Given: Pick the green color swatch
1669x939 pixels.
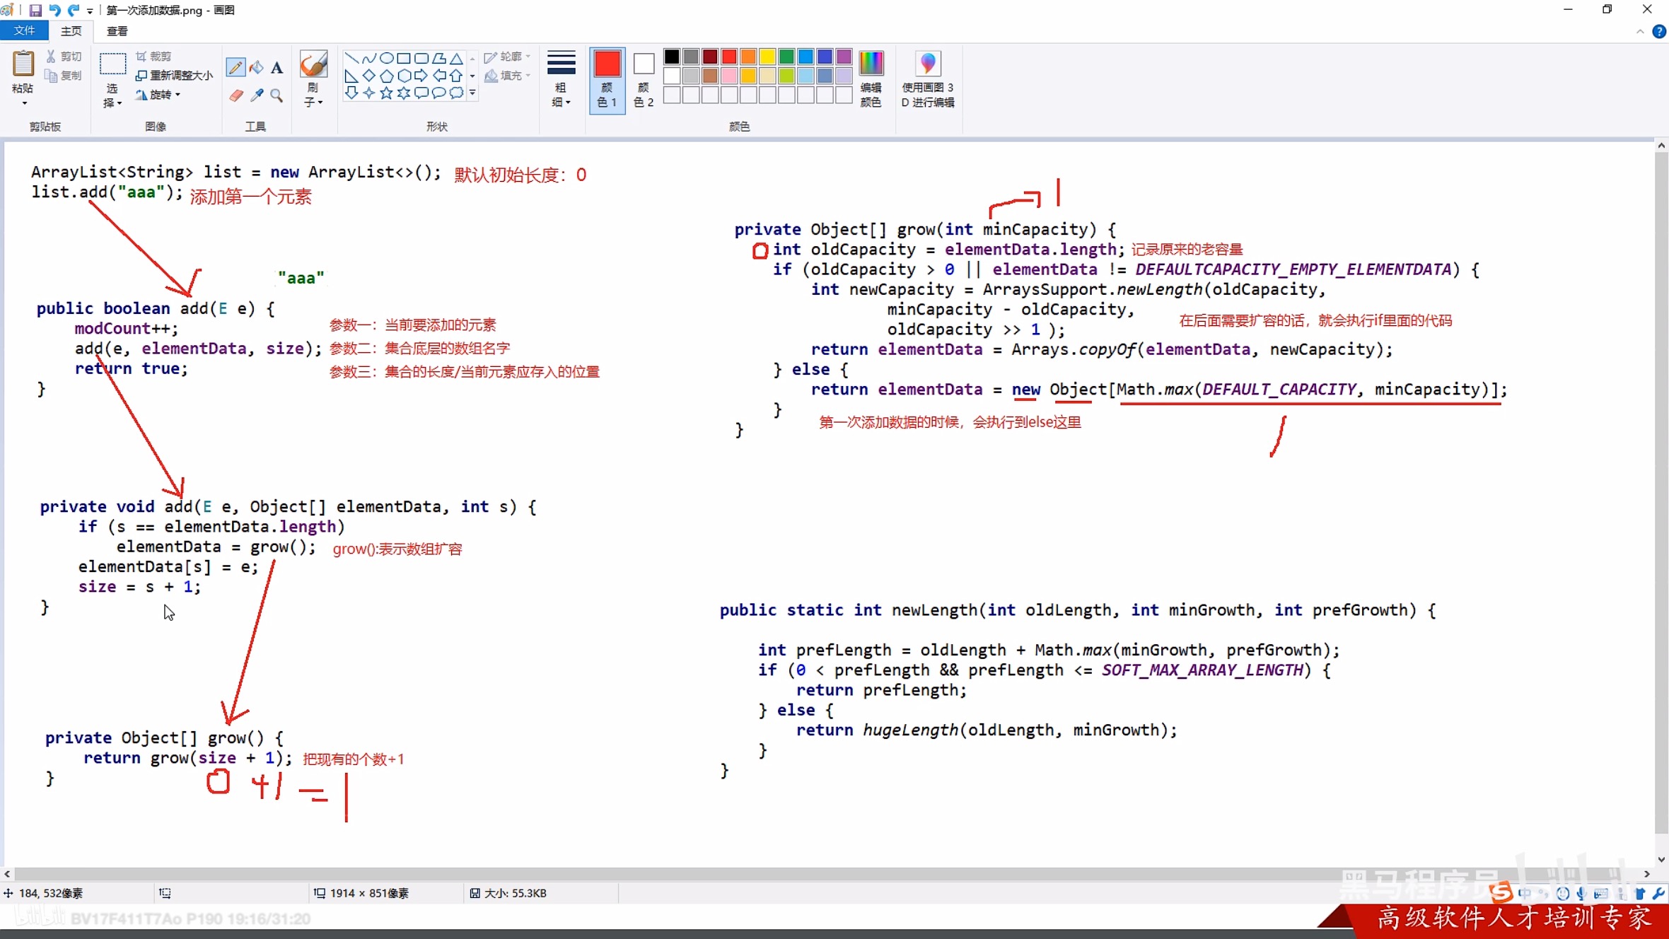Looking at the screenshot, I should tap(786, 57).
